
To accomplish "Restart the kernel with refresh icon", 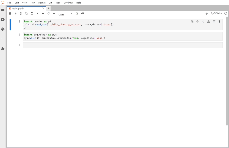I will [x=48, y=13].
